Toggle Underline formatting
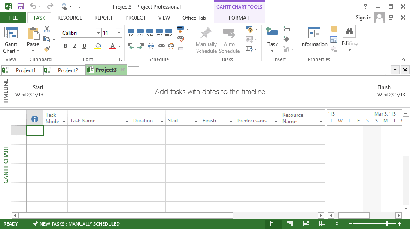Screen dimensions: 410x229 pos(84,46)
